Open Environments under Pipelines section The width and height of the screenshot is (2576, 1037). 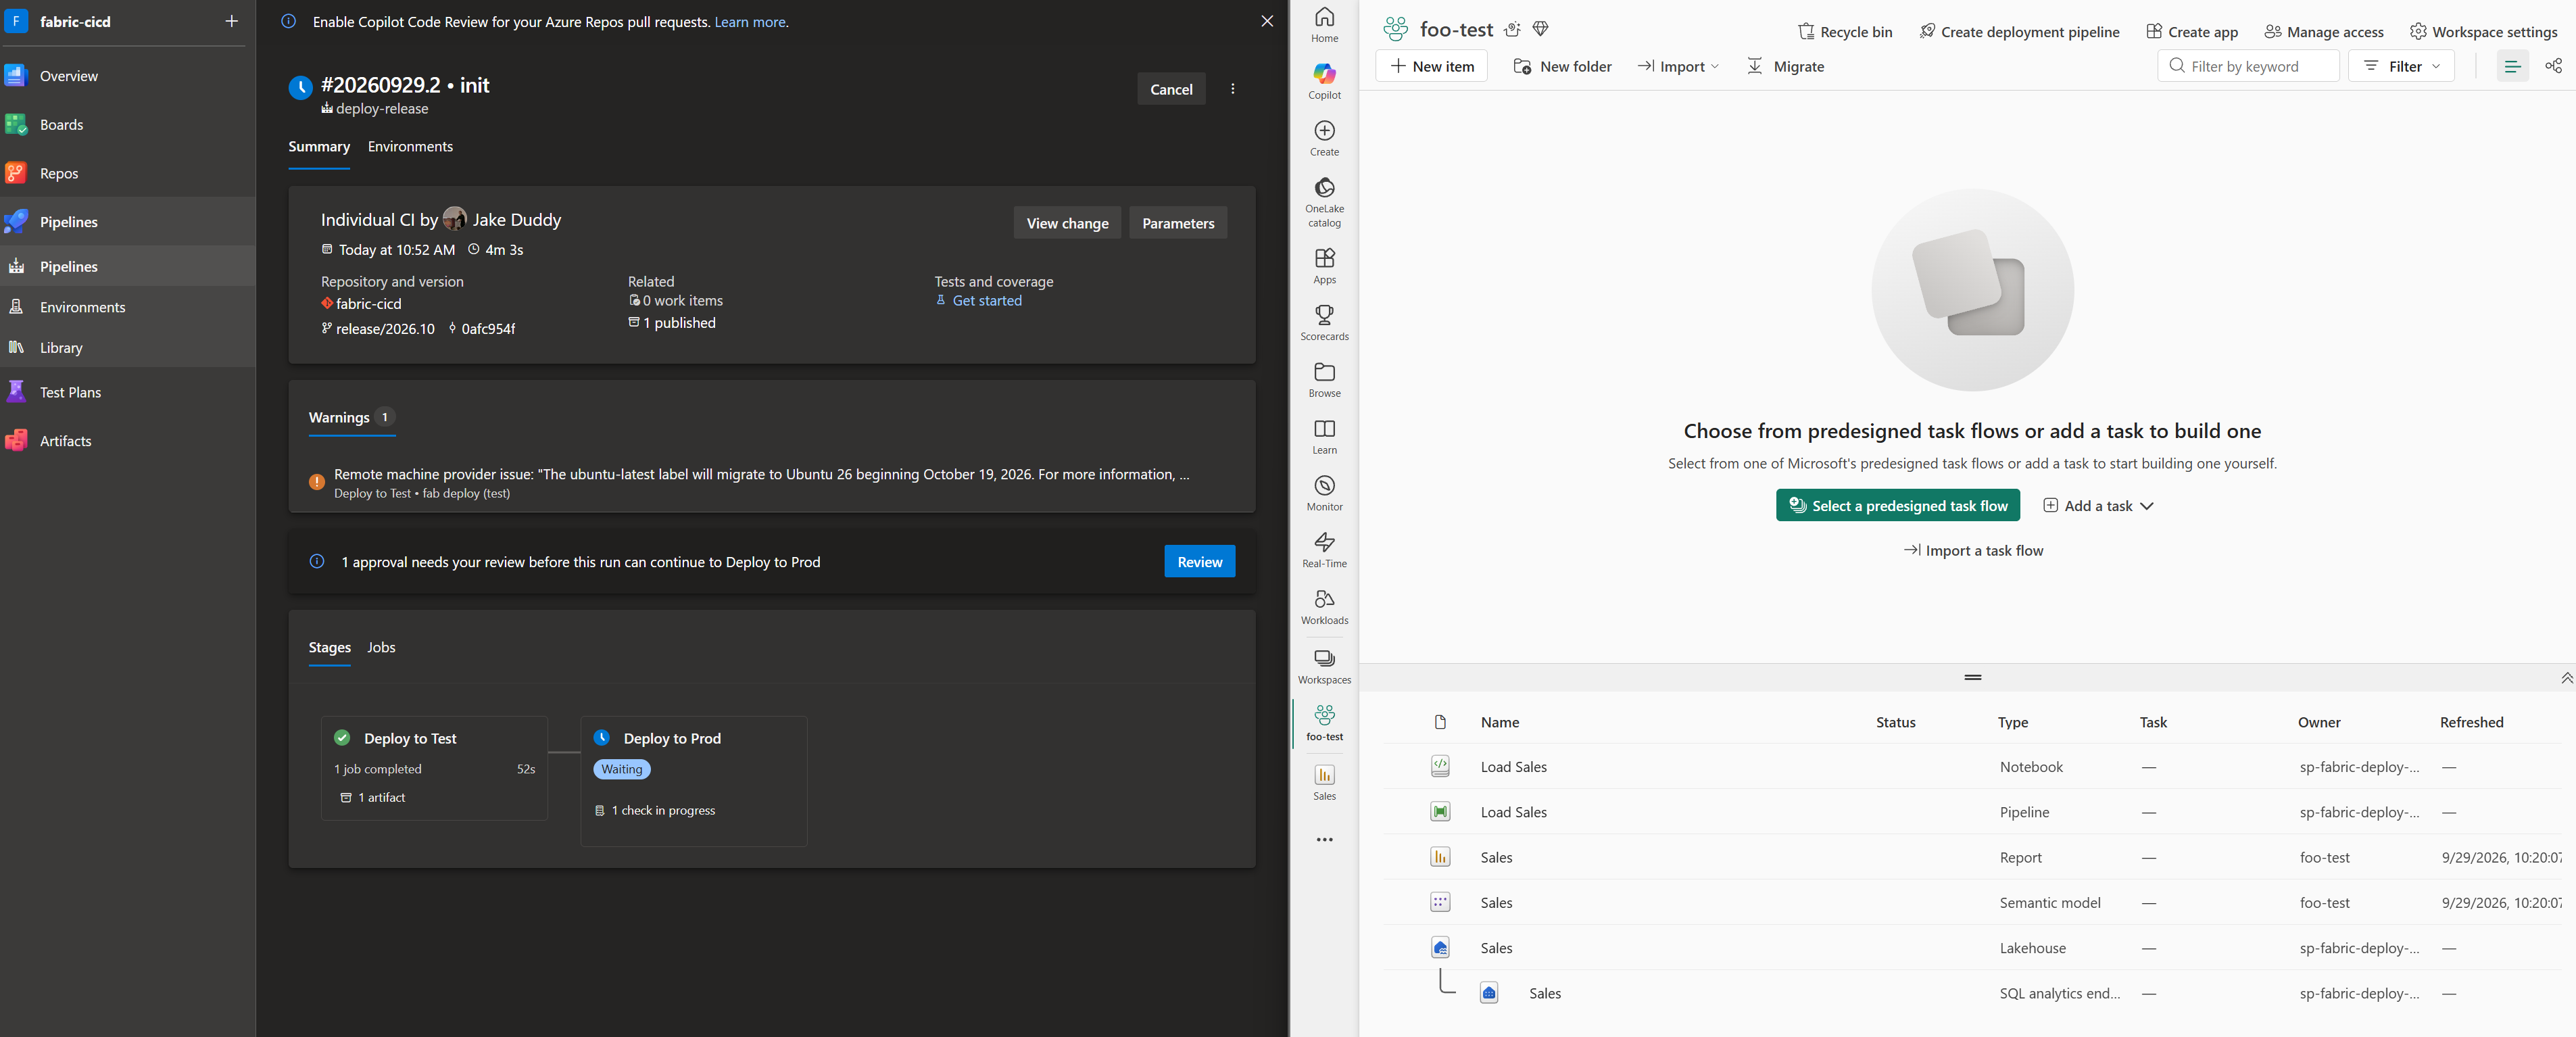[x=127, y=307]
